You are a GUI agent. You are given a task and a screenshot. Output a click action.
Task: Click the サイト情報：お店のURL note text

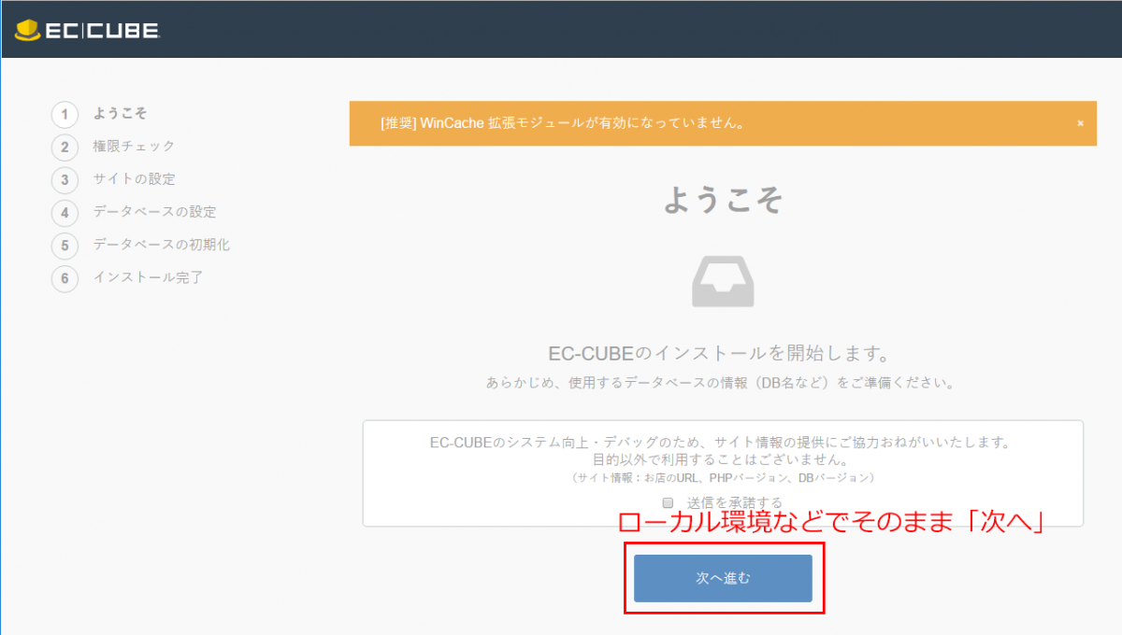coord(723,477)
